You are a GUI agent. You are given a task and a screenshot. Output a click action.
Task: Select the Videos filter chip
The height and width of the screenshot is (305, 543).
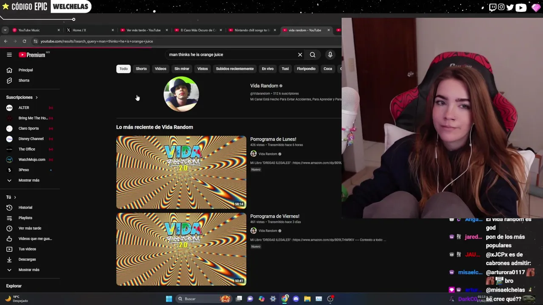click(x=160, y=69)
